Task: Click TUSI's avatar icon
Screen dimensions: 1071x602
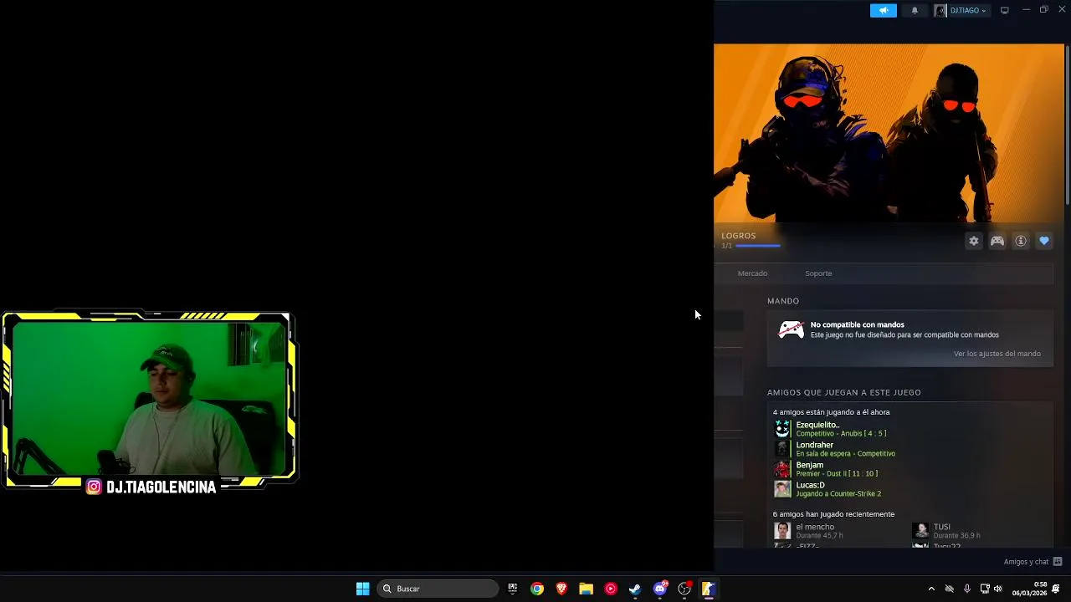Action: pos(920,531)
